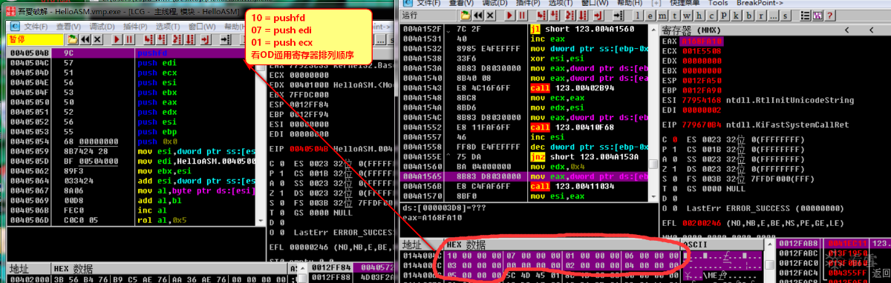The width and height of the screenshot is (891, 283).
Task: Open CPU window with 'c' button, right debugger
Action: point(711,16)
